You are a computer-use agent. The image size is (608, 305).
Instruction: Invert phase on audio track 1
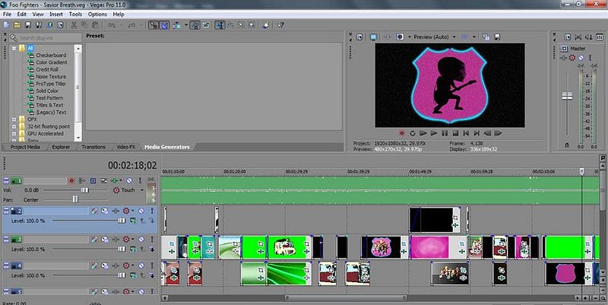[x=82, y=181]
